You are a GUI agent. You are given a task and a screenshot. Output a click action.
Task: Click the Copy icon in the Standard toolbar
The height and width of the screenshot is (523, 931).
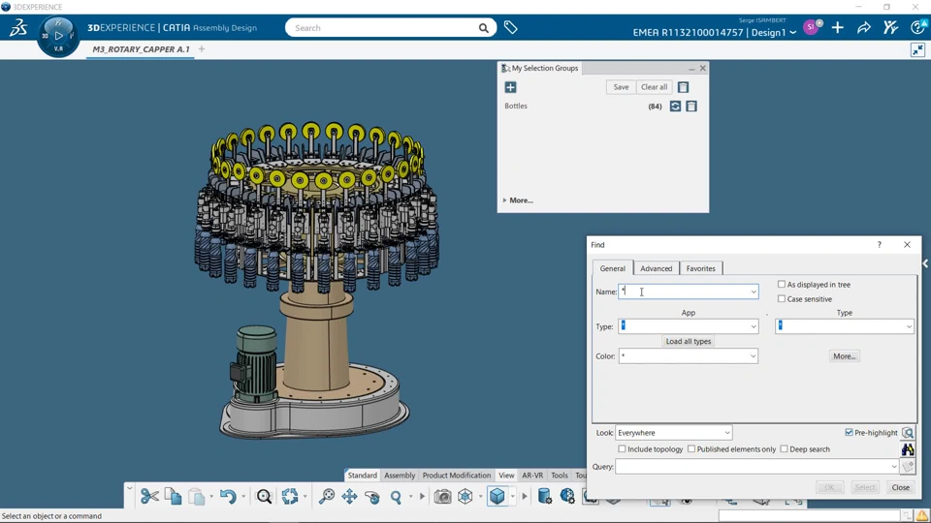pyautogui.click(x=173, y=496)
